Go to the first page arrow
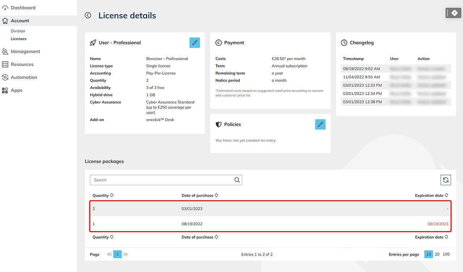463x272 pixels. [109, 254]
